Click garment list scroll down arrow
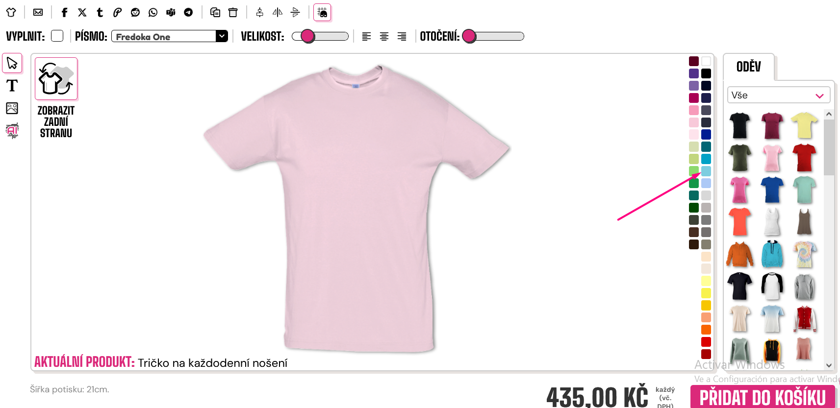The image size is (840, 408). click(829, 365)
